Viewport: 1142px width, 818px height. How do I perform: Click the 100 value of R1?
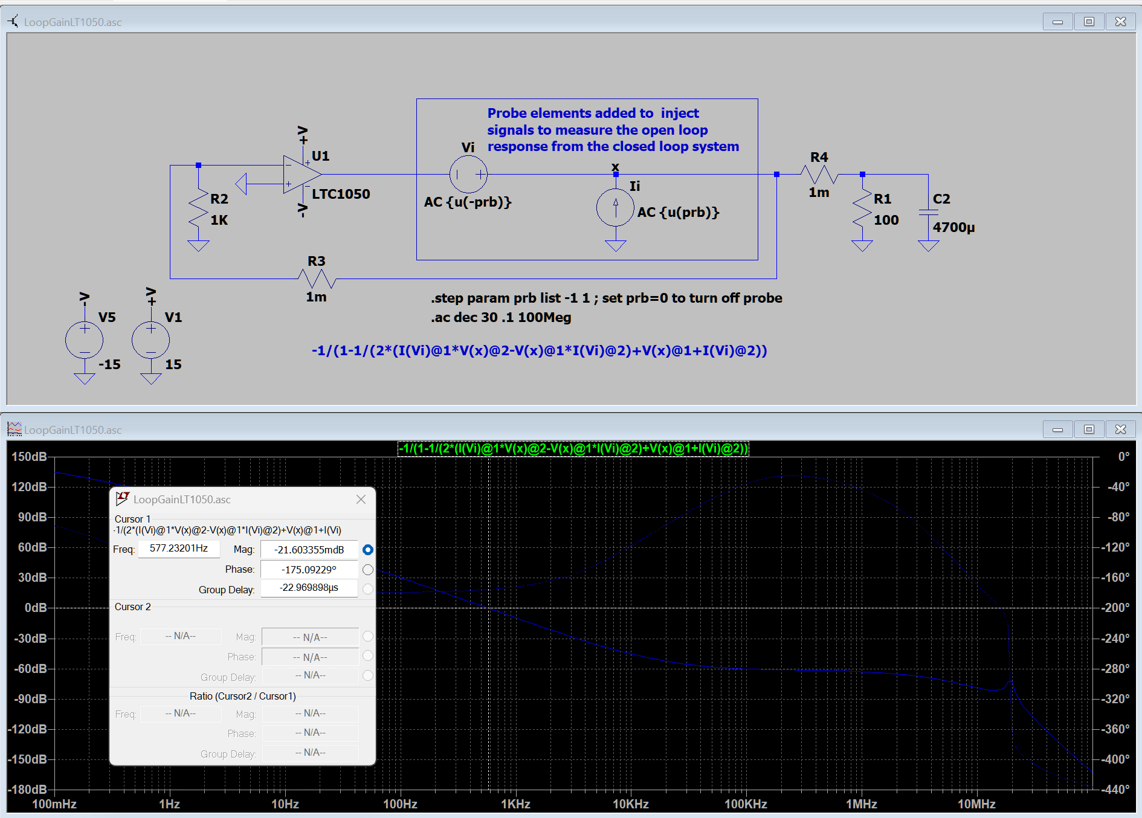point(886,220)
